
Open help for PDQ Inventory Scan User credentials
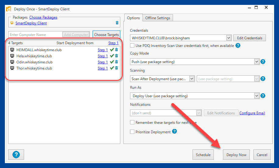238,45
